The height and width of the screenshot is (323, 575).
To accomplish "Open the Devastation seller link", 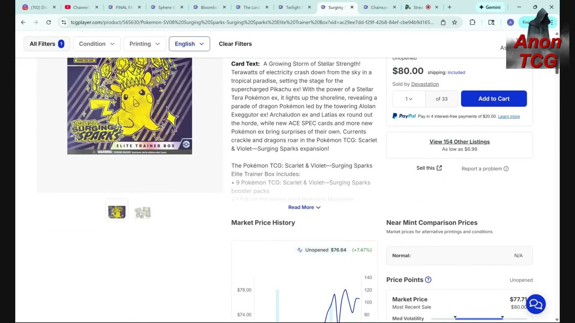I will tap(425, 84).
